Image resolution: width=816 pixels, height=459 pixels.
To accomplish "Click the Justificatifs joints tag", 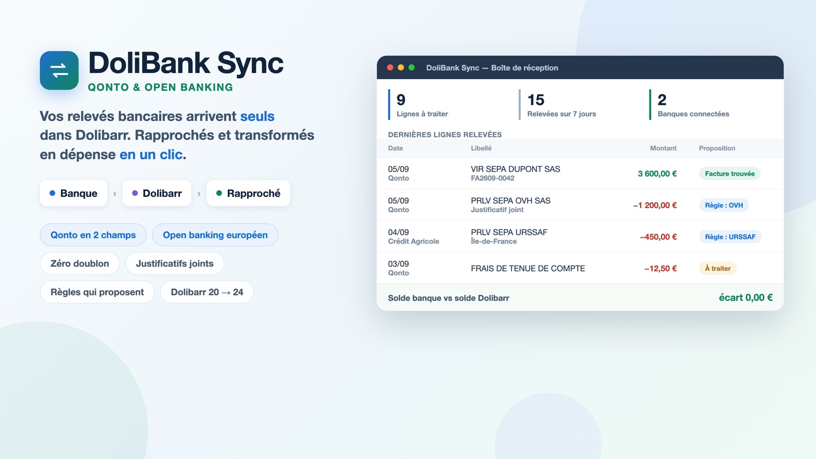I will pyautogui.click(x=175, y=264).
